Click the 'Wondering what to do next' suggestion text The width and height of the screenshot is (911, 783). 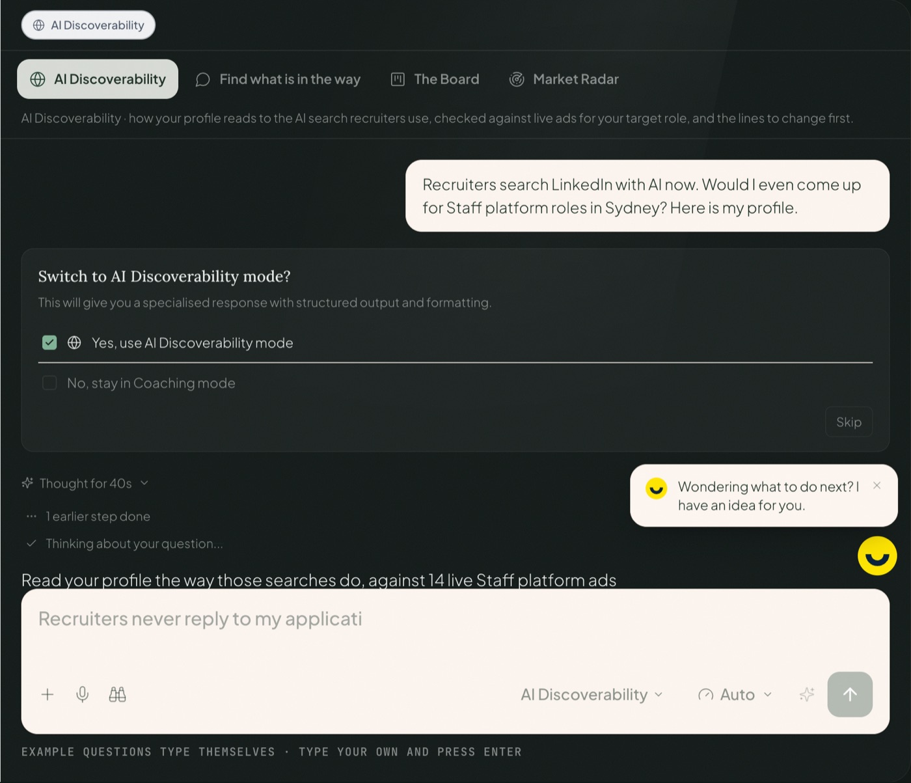768,496
